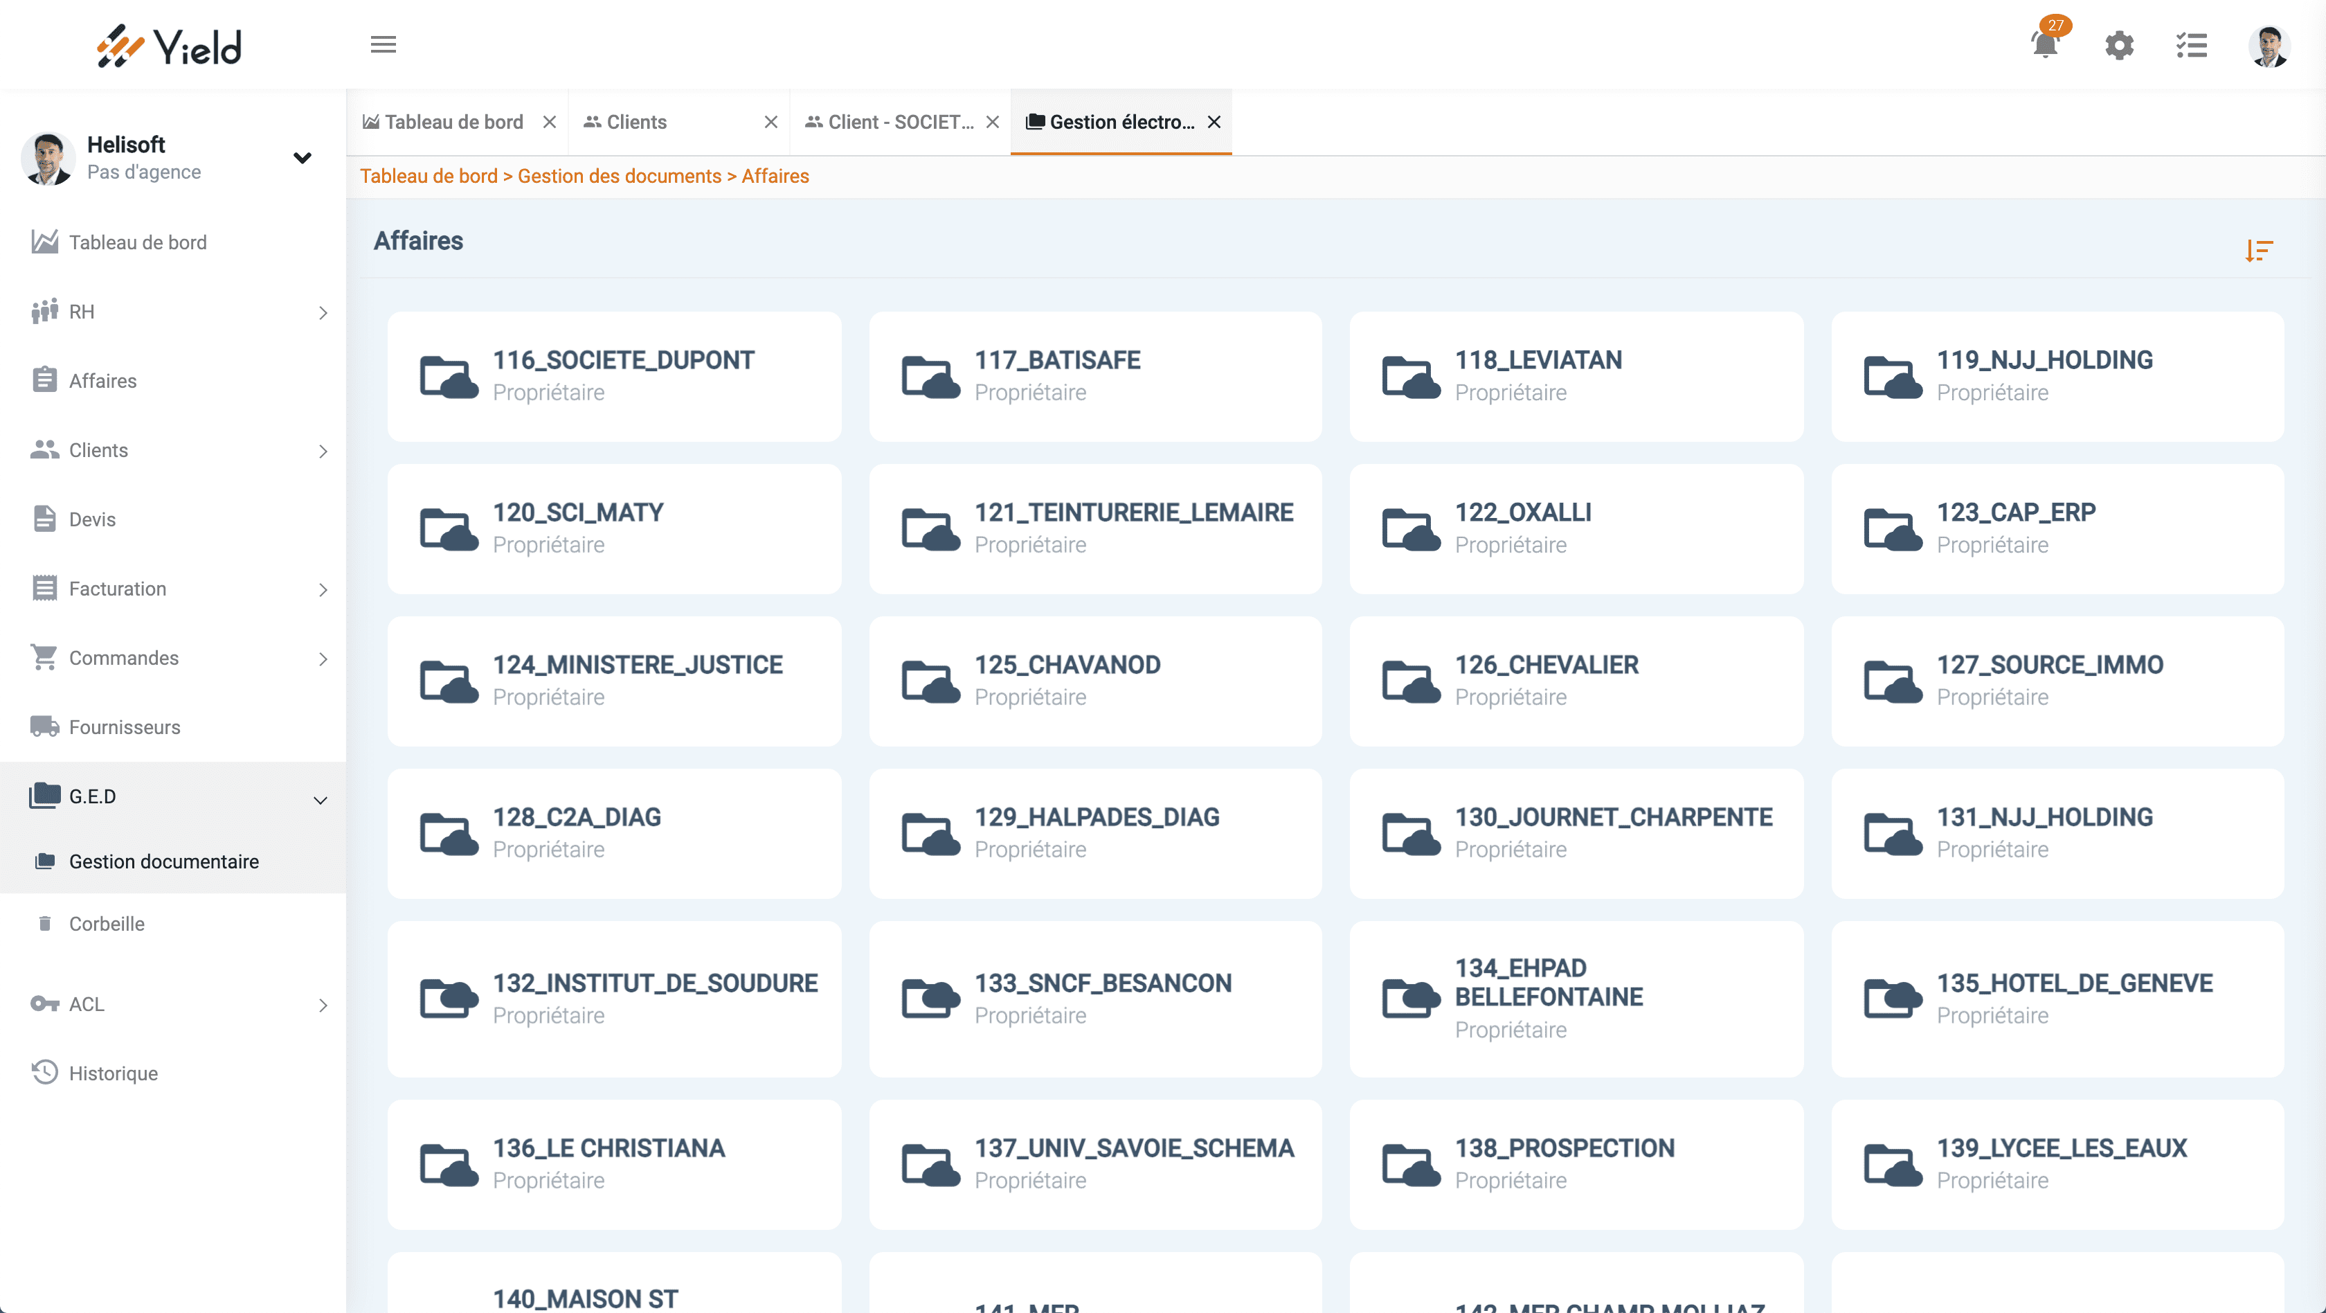Open the 120_SCI_MATY folder icon
Screen dimensions: 2326x1313
(449, 529)
